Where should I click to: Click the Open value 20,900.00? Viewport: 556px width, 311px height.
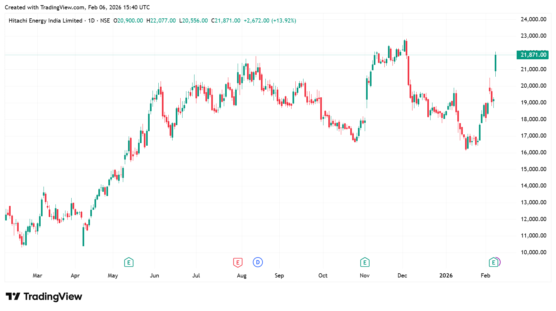click(130, 21)
